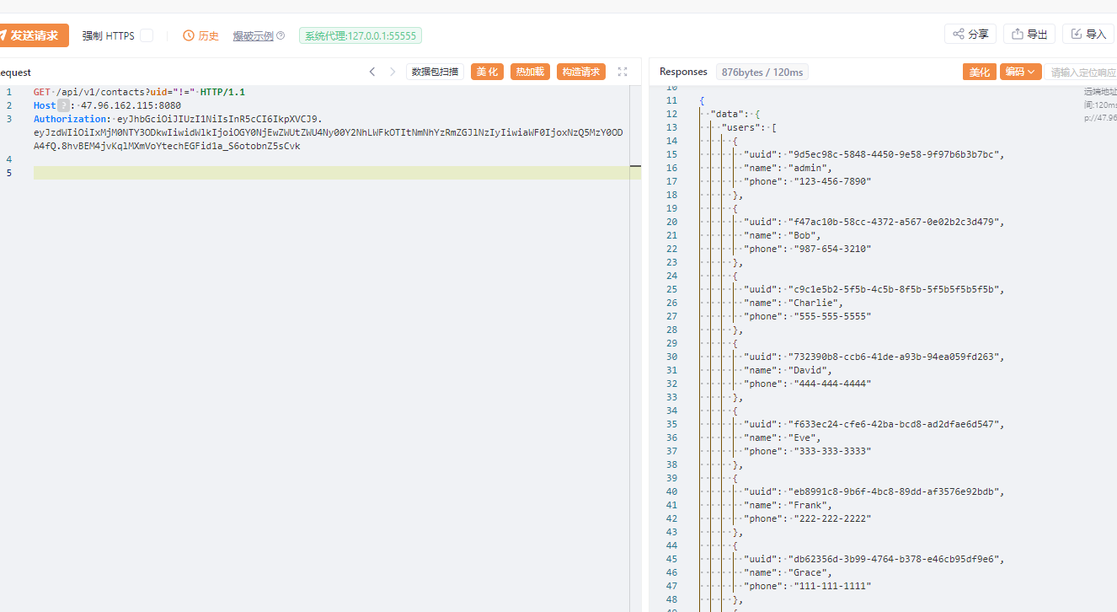Expand the 编码 encoding dropdown
Screen dimensions: 1117x612
(1021, 72)
